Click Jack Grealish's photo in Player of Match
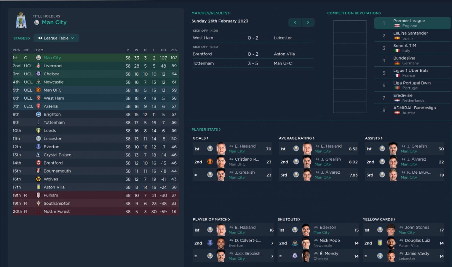The width and height of the screenshot is (452, 267). [221, 256]
